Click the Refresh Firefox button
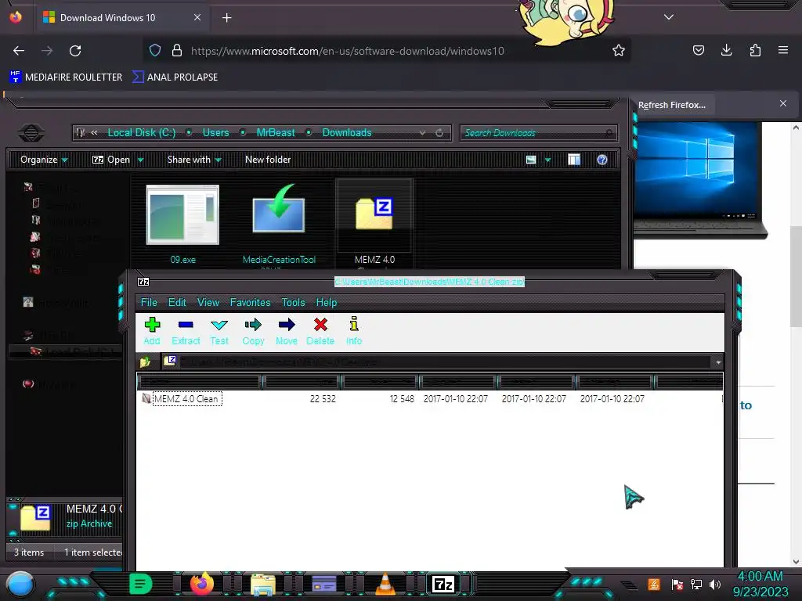The height and width of the screenshot is (601, 802). [671, 105]
